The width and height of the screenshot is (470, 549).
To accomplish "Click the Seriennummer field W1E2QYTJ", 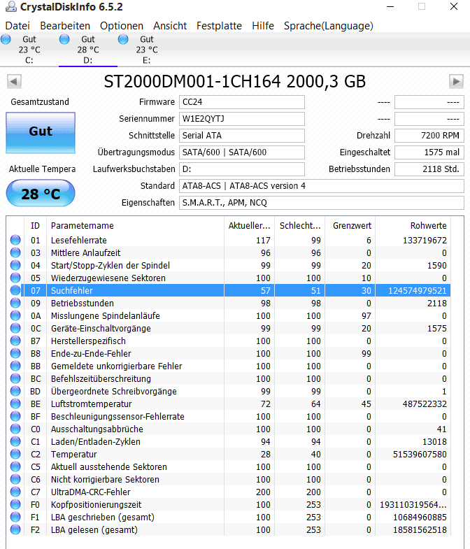I will [x=242, y=119].
